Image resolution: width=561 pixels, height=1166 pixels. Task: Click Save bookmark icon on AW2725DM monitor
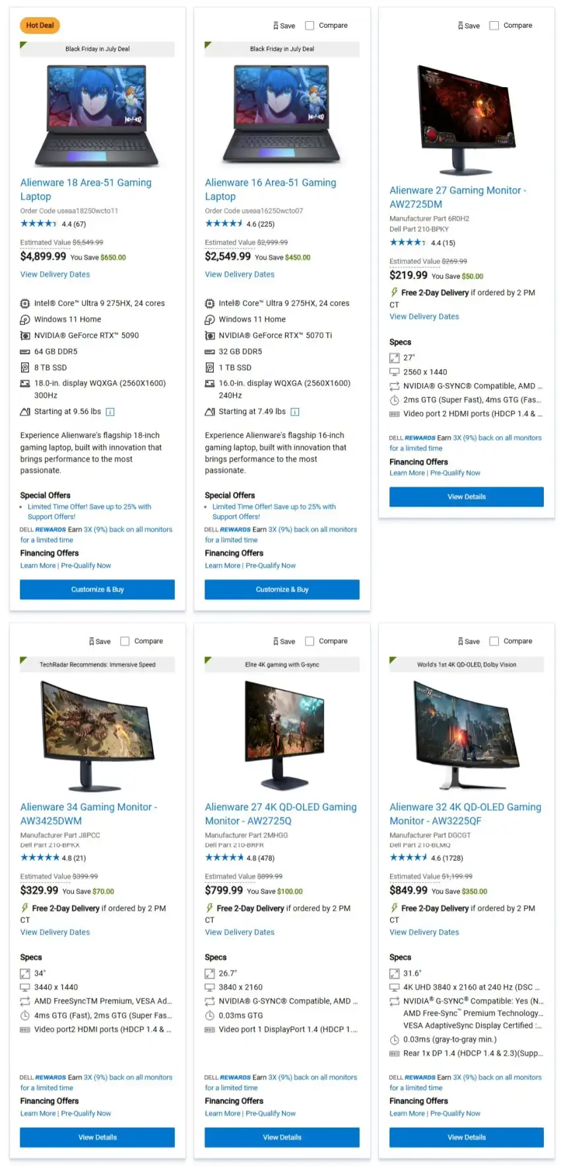click(x=461, y=26)
